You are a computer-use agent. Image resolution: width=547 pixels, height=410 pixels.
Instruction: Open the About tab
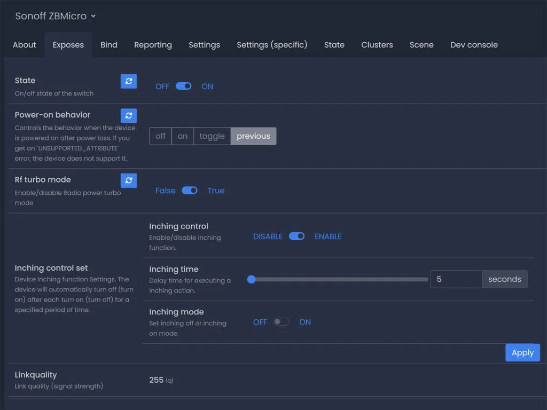[x=25, y=45]
